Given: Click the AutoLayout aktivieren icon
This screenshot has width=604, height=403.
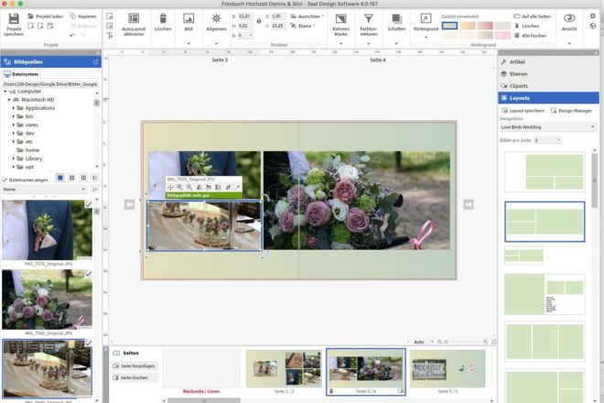Looking at the screenshot, I should click(134, 18).
